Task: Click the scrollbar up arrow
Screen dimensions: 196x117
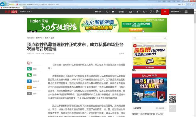Action: pos(195,11)
